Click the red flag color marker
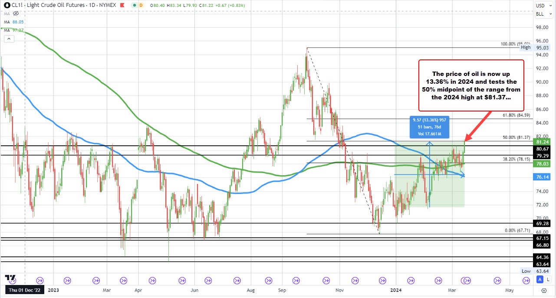The height and width of the screenshot is (298, 556). click(x=122, y=5)
